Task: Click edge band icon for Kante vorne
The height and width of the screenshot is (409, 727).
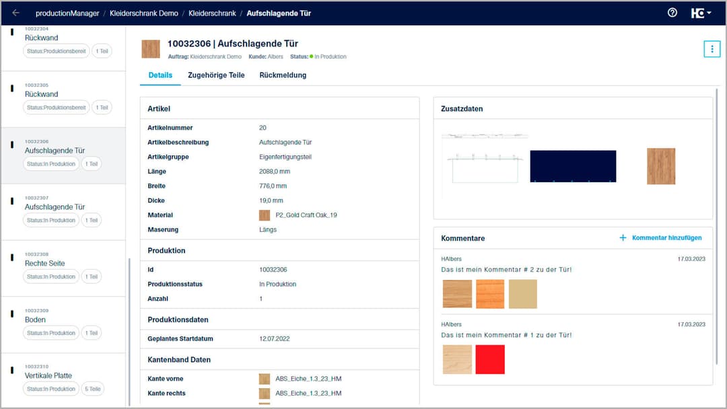Action: [264, 379]
